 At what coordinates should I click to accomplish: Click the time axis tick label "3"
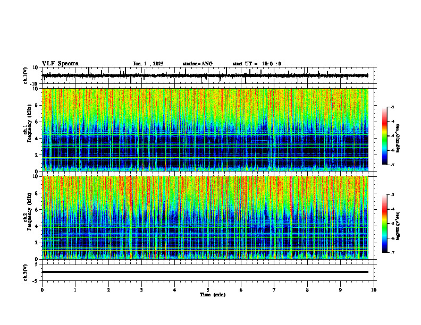point(141,290)
